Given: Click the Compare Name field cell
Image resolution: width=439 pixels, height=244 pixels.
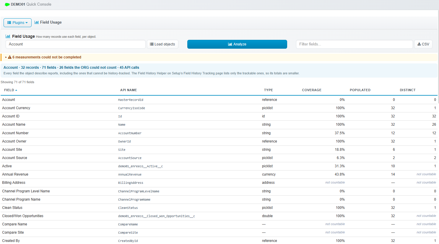Looking at the screenshot, I should (14, 224).
